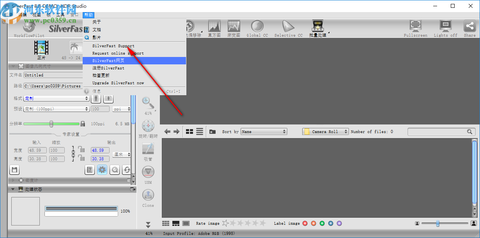Choose 注册SilverFast menu item
This screenshot has width=480, height=238.
134,68
